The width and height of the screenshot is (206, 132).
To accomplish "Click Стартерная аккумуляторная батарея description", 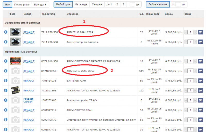I will [101, 120].
